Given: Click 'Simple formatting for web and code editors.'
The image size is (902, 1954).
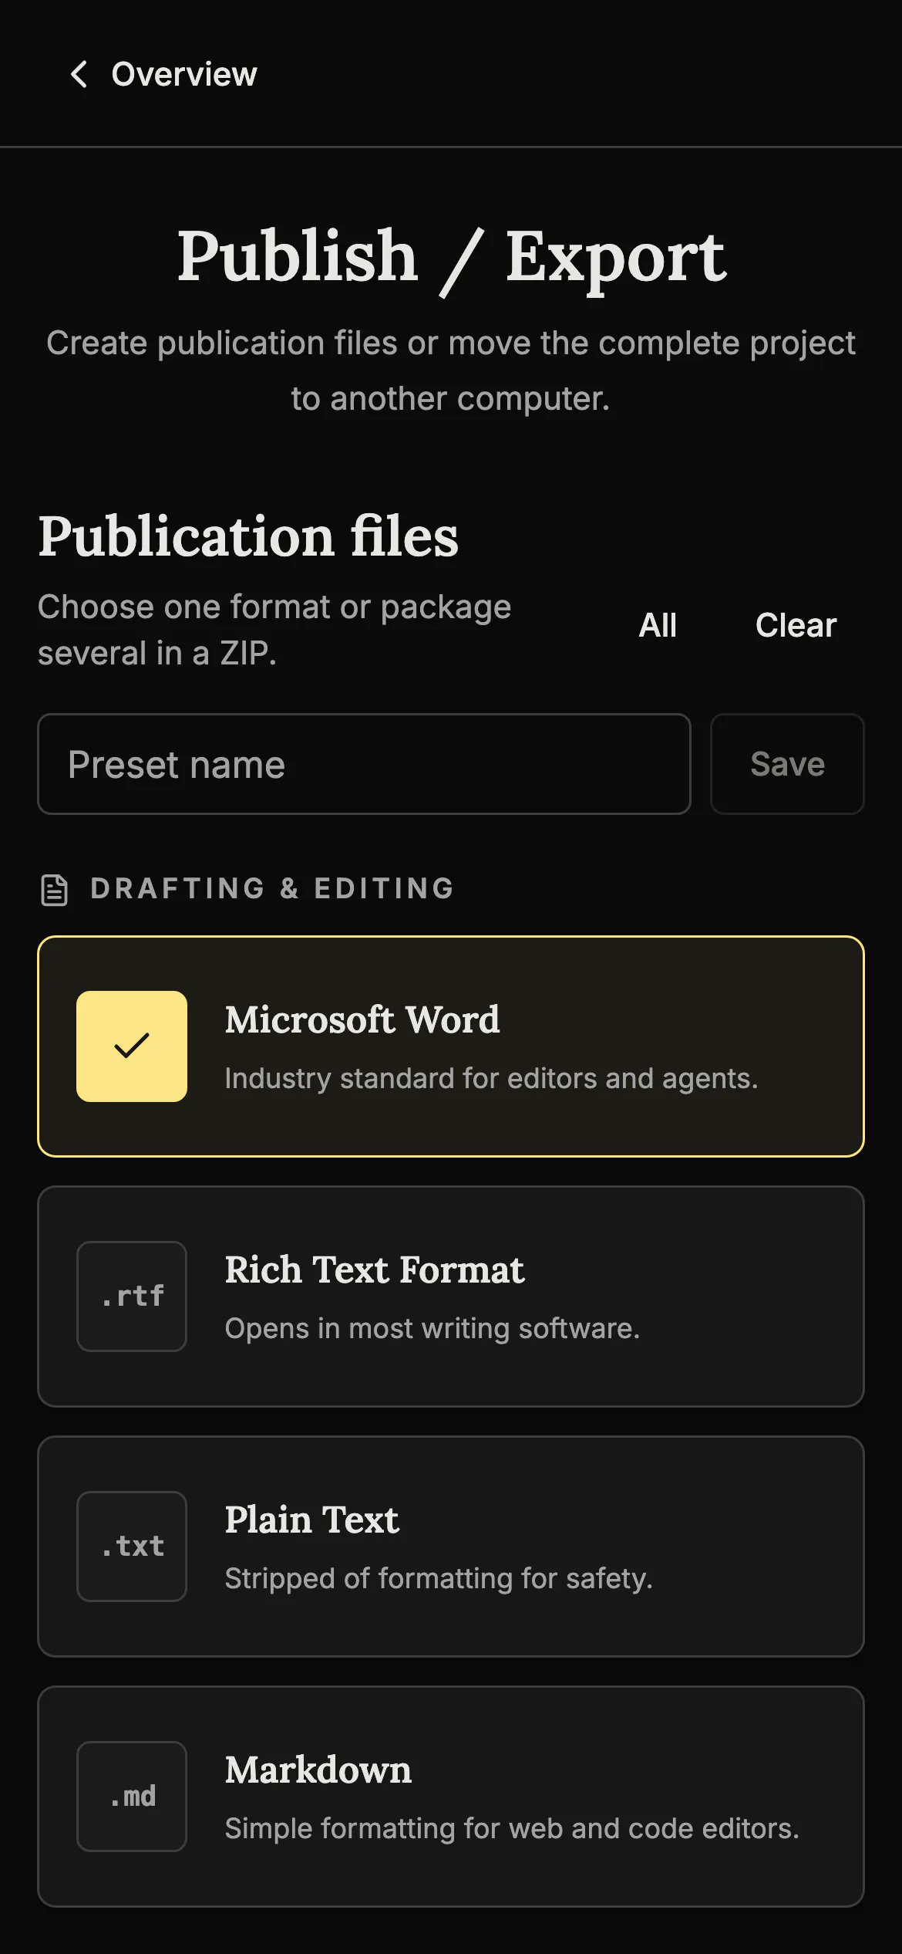Looking at the screenshot, I should click(512, 1829).
